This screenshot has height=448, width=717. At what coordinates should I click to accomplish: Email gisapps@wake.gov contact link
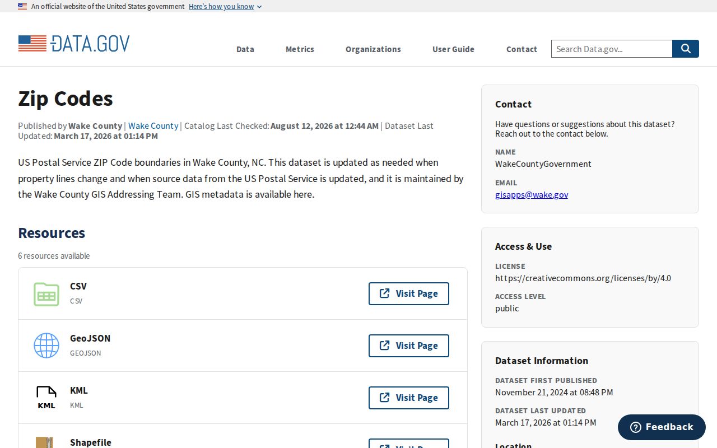click(532, 195)
